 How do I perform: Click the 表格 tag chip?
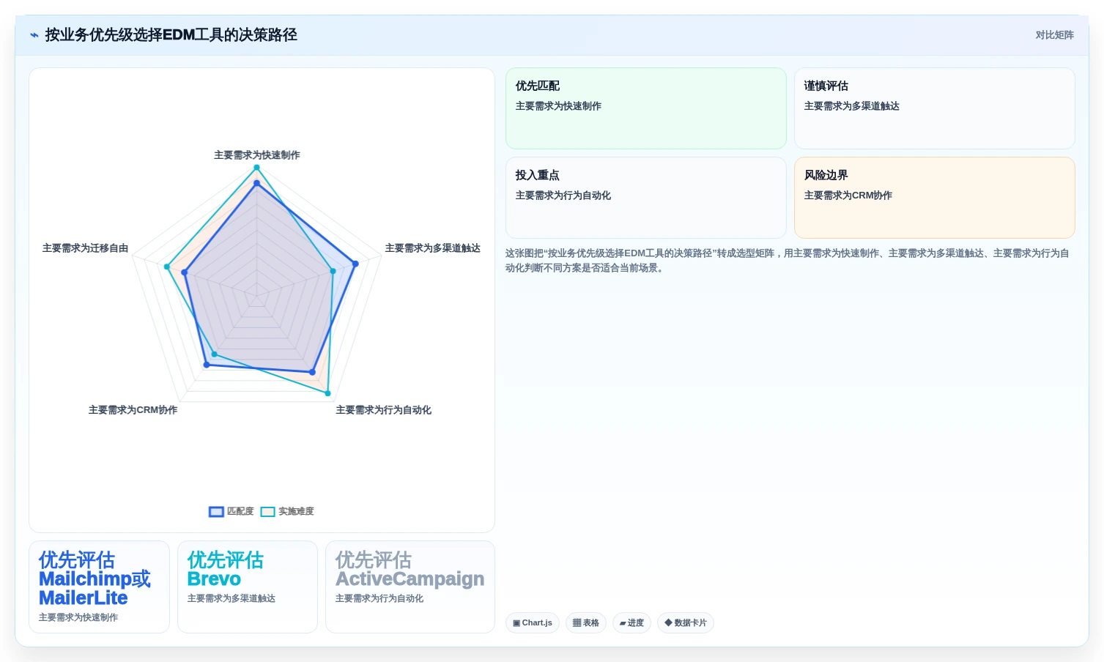point(586,623)
